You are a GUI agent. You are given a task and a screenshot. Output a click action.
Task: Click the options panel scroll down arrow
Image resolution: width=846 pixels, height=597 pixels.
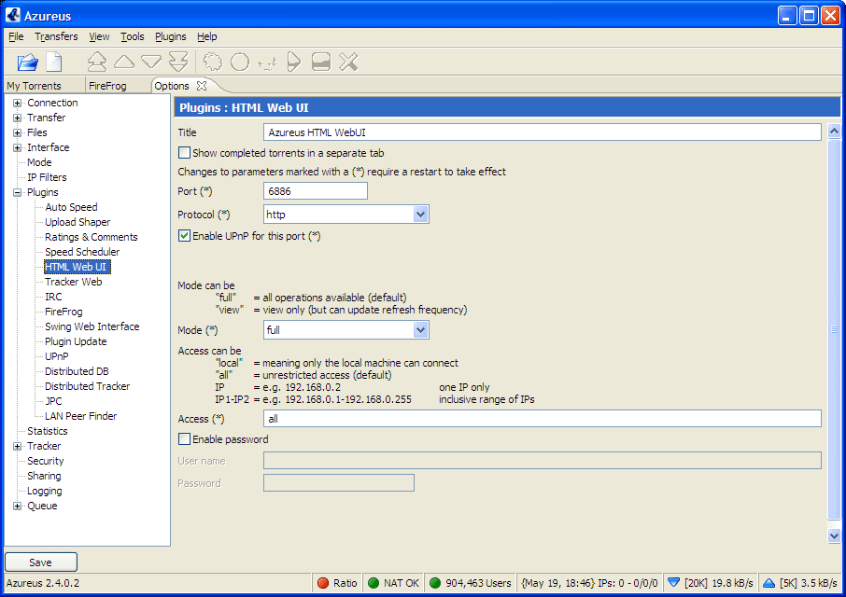pyautogui.click(x=834, y=535)
